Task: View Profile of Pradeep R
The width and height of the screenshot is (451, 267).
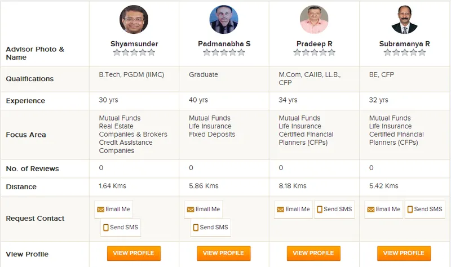Action: (x=314, y=253)
